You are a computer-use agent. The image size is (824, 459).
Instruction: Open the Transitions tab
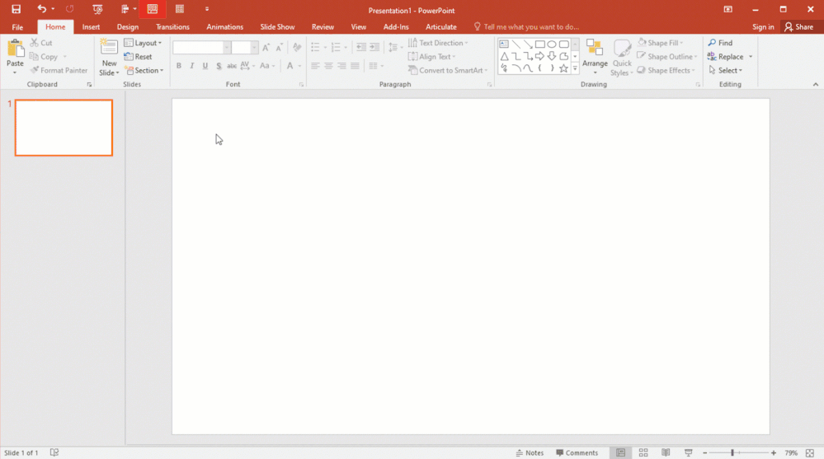(172, 27)
